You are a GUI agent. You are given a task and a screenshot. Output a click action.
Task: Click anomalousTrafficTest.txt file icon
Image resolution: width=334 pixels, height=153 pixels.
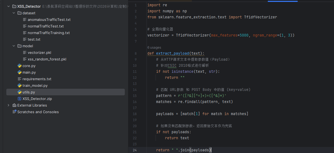25,20
